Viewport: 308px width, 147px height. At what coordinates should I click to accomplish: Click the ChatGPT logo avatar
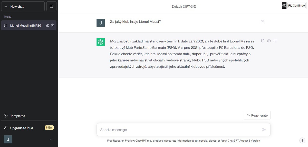tap(100, 42)
